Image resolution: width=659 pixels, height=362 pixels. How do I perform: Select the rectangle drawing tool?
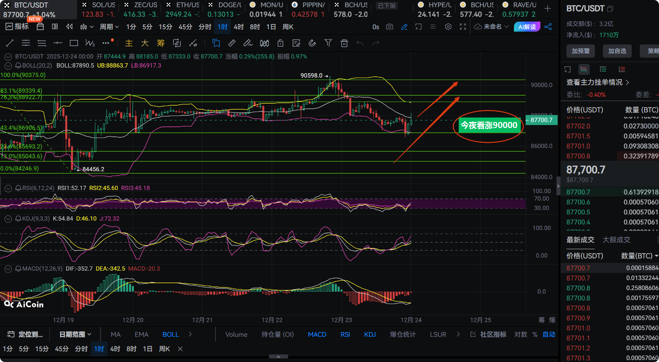(x=74, y=43)
